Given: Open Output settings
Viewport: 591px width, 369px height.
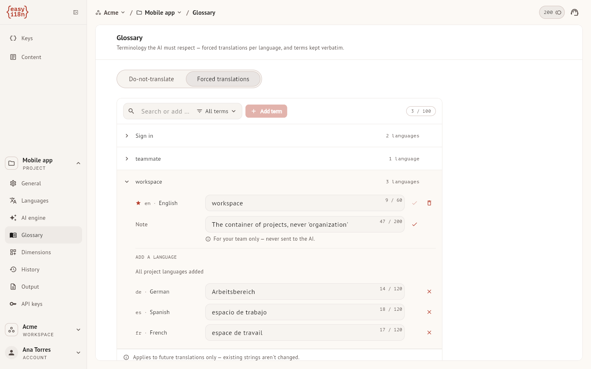Looking at the screenshot, I should 44,287.
